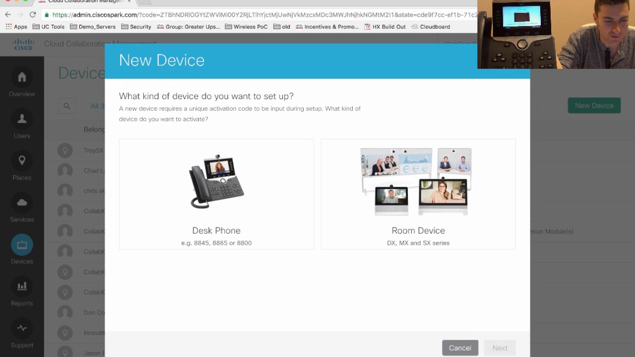
Task: Click the green New Device button
Action: [594, 105]
